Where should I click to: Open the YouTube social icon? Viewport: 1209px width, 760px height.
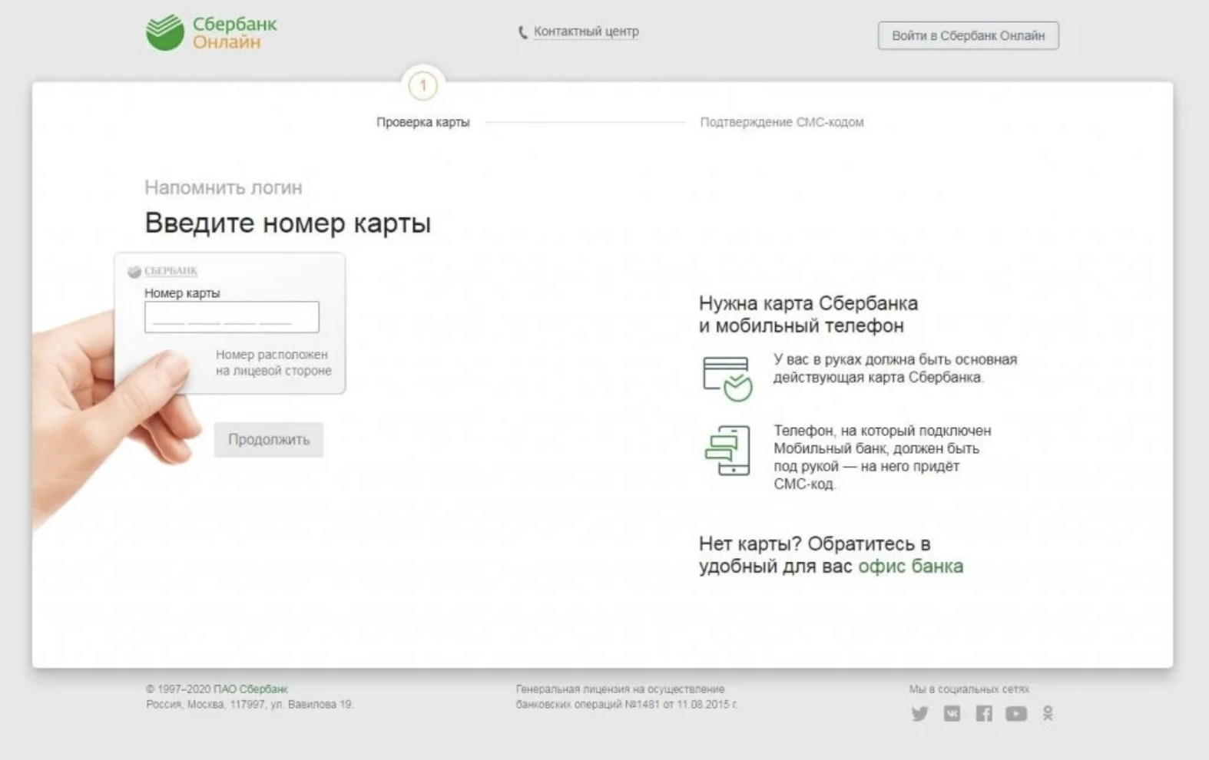point(1016,714)
